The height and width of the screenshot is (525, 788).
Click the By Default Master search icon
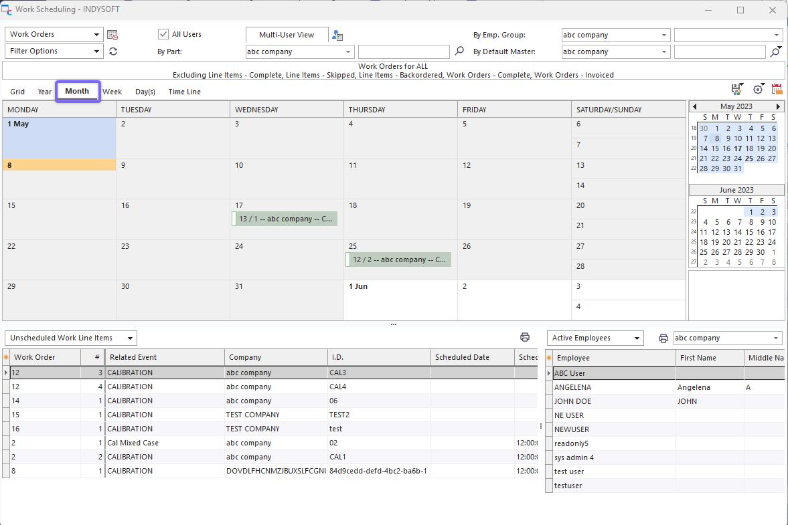[775, 51]
